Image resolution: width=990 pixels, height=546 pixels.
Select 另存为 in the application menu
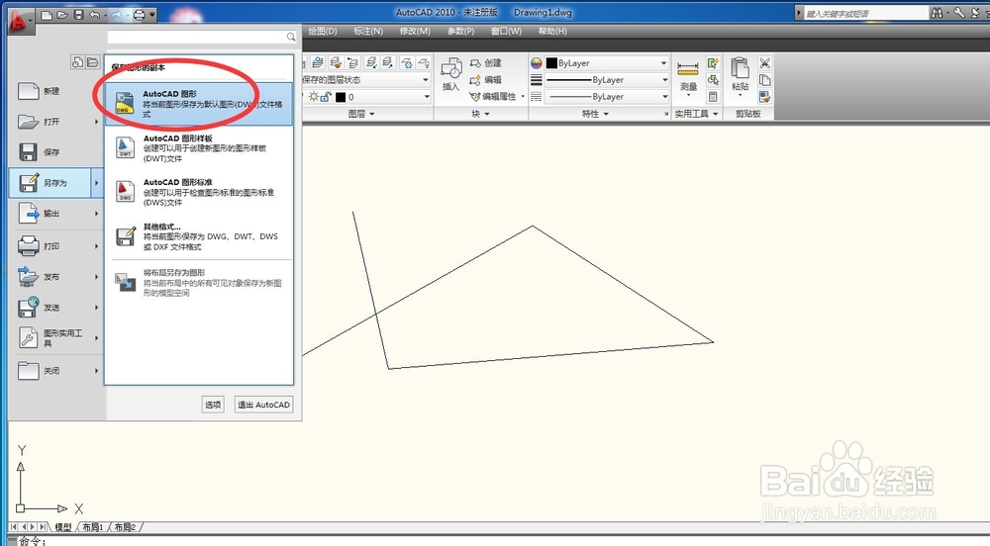(x=55, y=183)
